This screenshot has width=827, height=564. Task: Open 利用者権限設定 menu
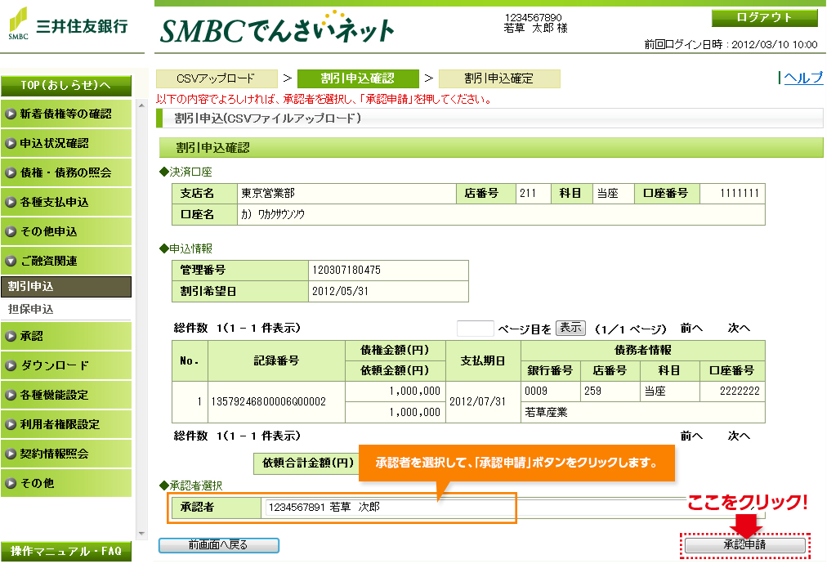point(66,424)
